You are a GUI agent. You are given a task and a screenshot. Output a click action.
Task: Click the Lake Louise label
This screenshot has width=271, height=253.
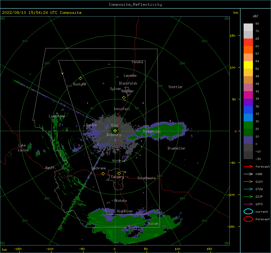pos(23,148)
